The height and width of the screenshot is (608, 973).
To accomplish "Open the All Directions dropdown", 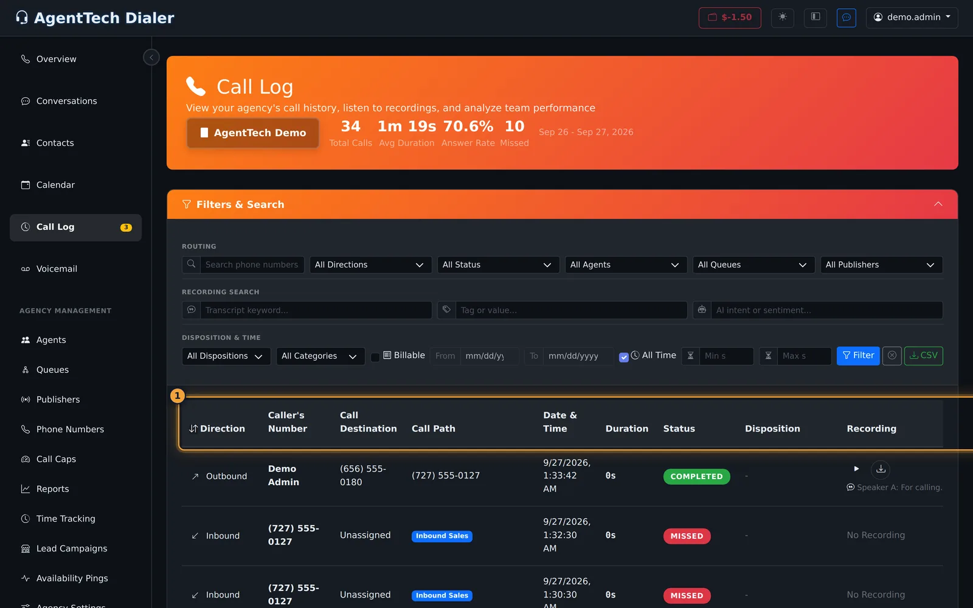I will (x=370, y=264).
